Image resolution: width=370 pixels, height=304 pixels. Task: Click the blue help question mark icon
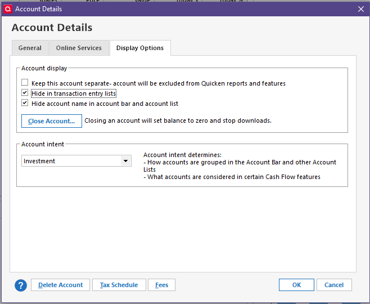point(21,285)
